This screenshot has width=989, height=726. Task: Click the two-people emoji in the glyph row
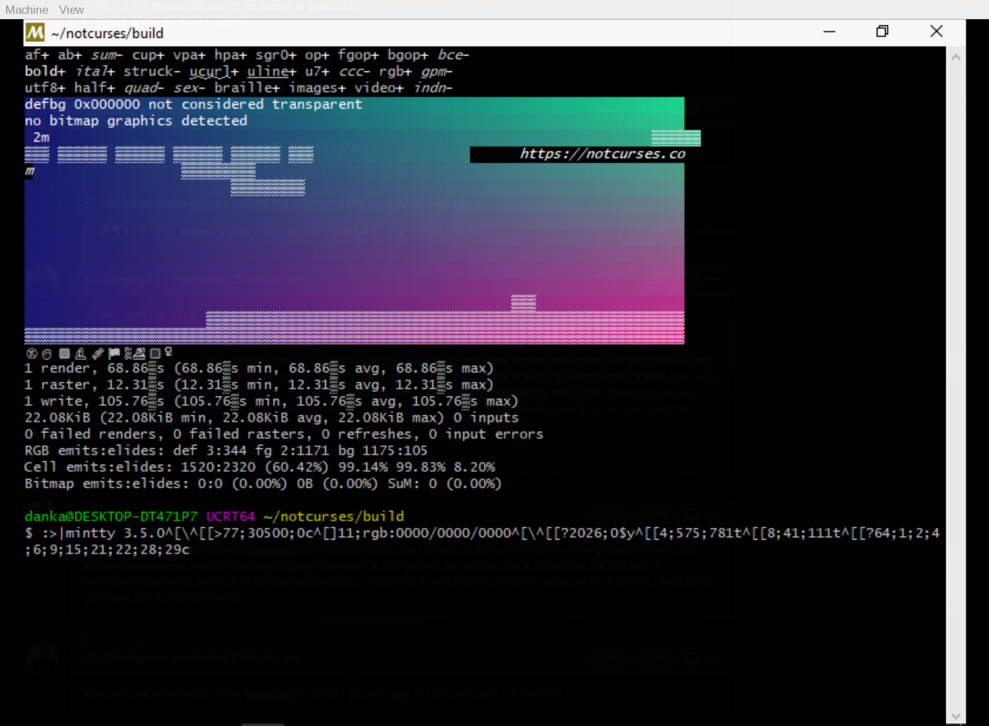coord(139,353)
